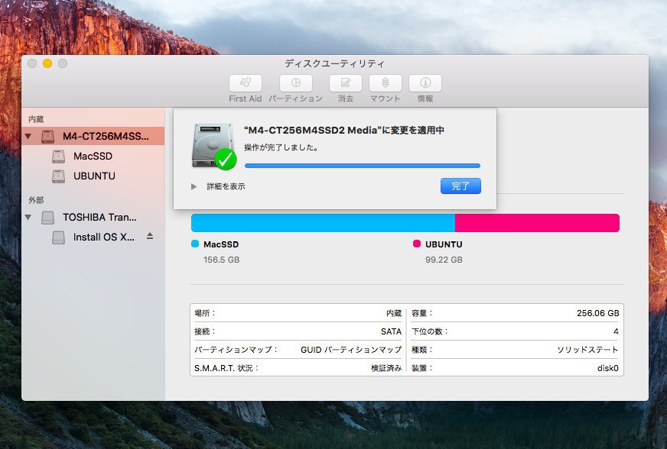Viewport: 667px width, 449px height.
Task: Click the pink UBUNTU legend dot
Action: (x=417, y=244)
